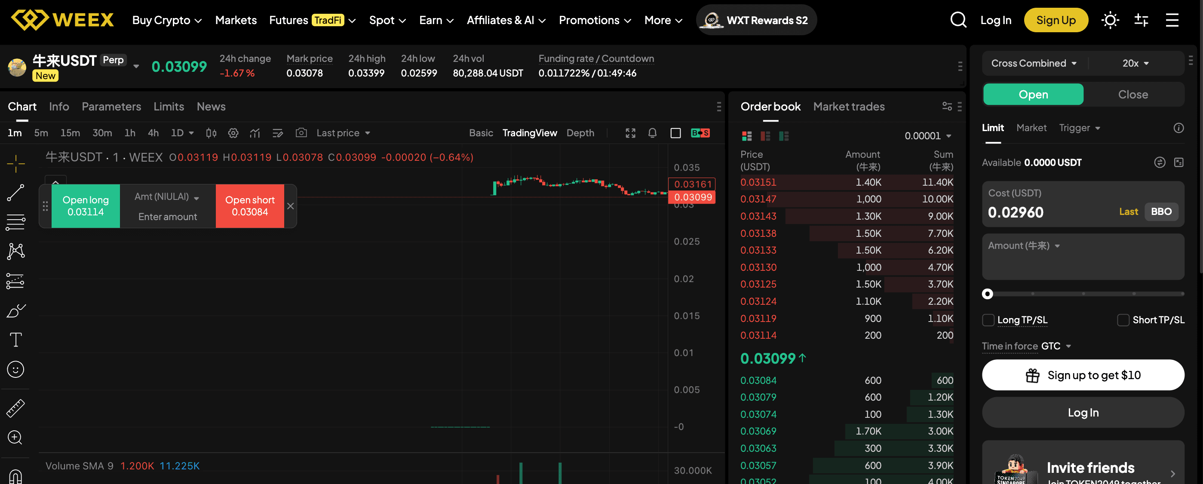The width and height of the screenshot is (1203, 484).
Task: Show bids only order book view
Action: point(784,136)
